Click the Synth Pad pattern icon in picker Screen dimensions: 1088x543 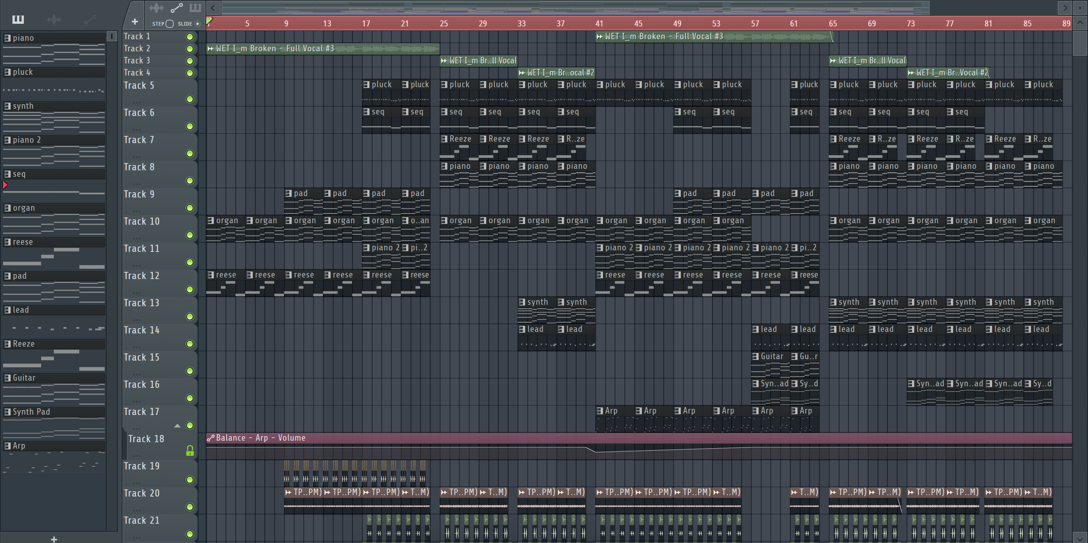(7, 412)
